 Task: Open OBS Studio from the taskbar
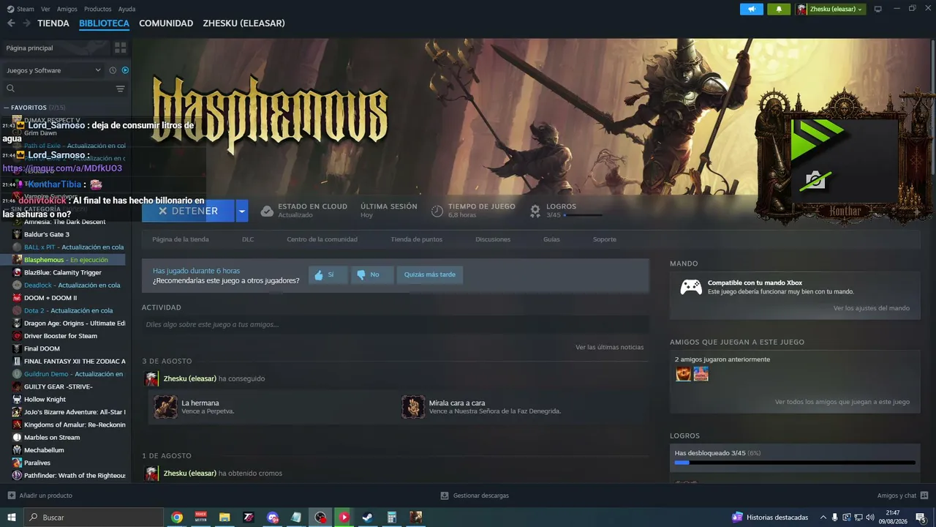coord(320,517)
